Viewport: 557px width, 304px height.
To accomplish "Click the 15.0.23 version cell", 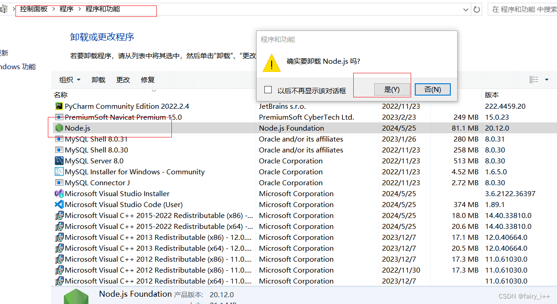I will point(496,117).
